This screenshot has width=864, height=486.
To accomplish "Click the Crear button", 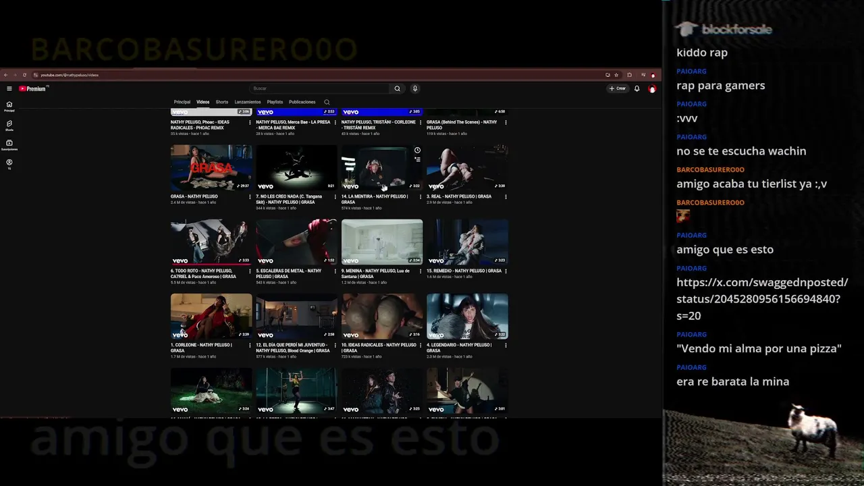I will (618, 88).
